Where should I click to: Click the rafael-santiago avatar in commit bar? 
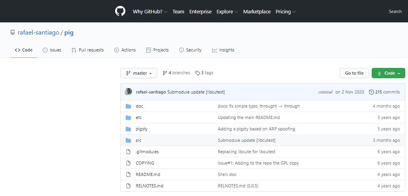point(128,92)
